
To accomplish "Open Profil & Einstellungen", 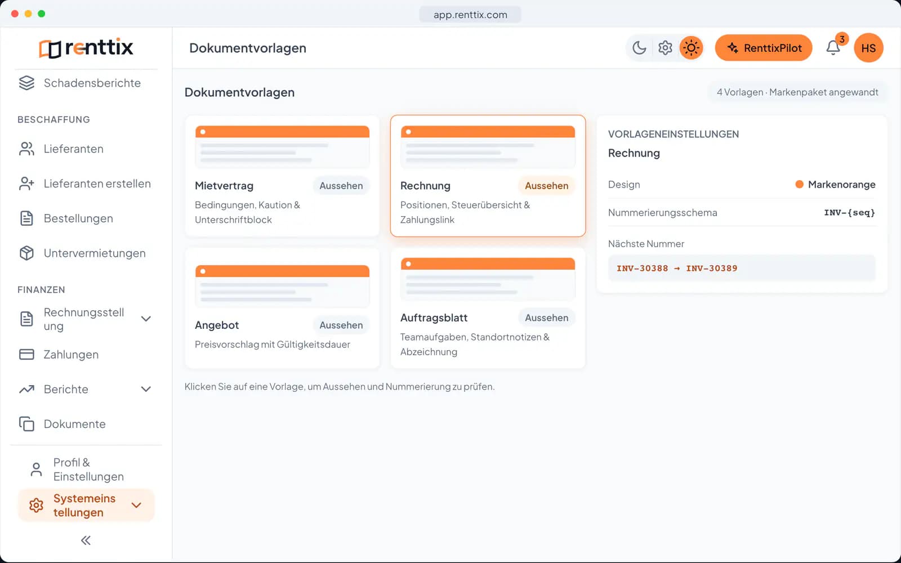I will pos(86,470).
